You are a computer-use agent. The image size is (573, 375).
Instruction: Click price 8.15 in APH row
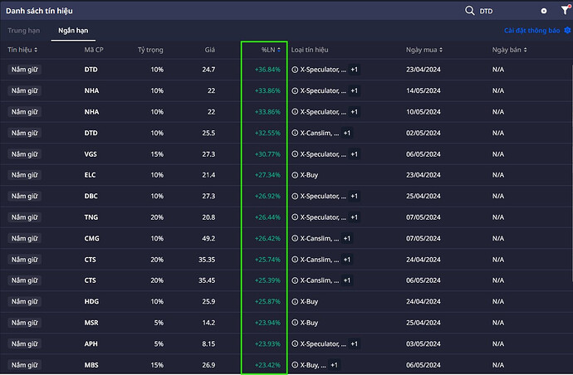tap(208, 344)
